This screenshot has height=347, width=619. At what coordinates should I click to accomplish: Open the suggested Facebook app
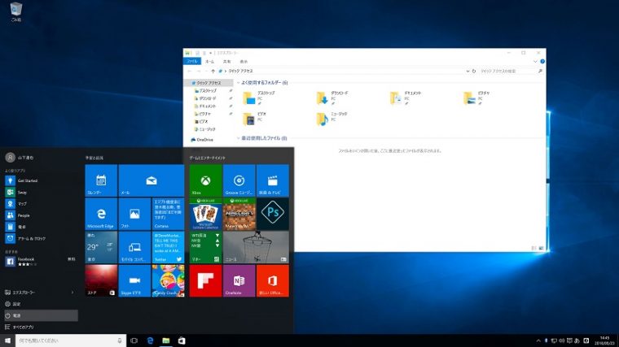pos(41,261)
